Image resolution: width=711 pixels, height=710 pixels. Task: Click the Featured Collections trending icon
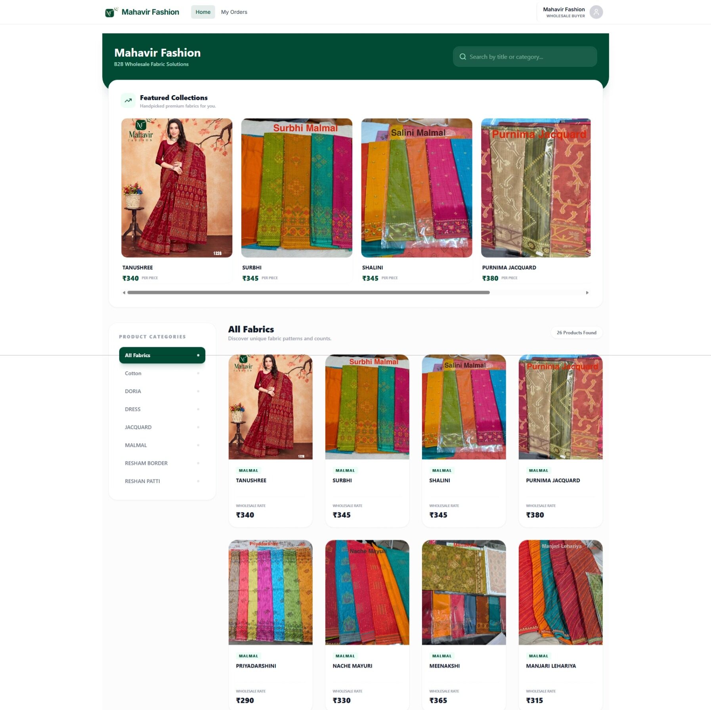coord(128,101)
